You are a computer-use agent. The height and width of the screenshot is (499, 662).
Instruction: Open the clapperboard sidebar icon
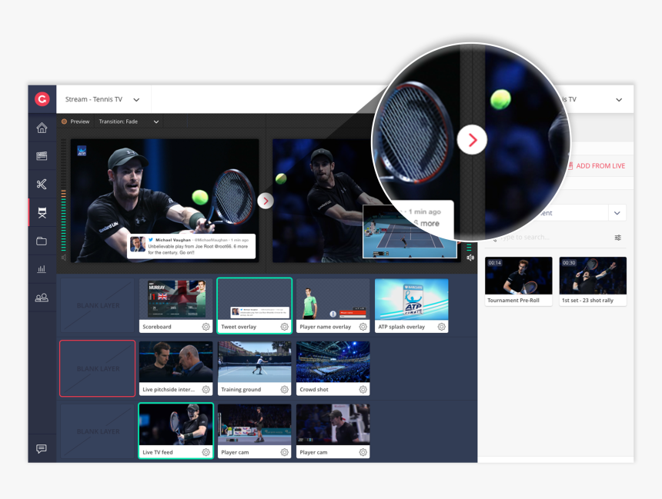(x=42, y=156)
